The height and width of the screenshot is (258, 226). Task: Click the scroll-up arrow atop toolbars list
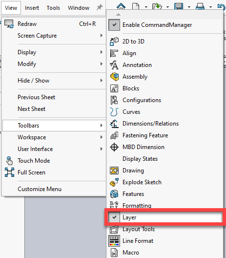click(118, 15)
